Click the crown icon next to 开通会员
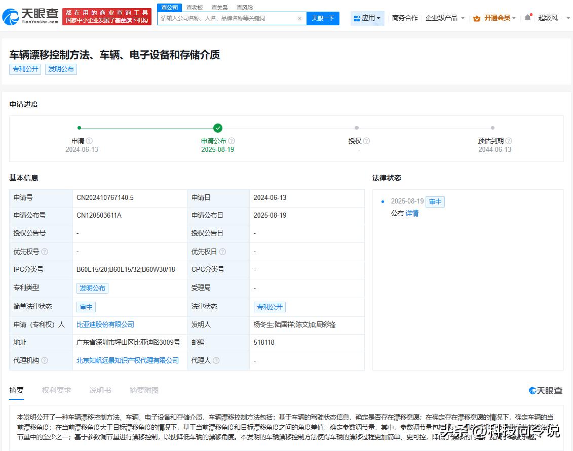Viewport: 573px width, 451px height. point(477,18)
